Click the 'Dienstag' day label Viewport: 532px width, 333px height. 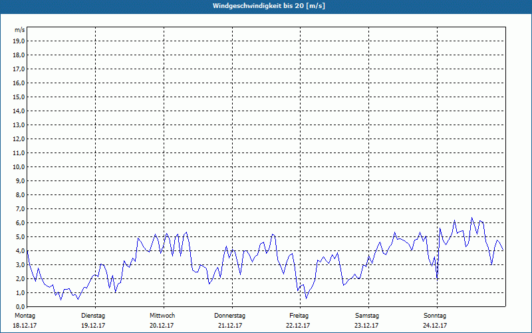pos(93,316)
